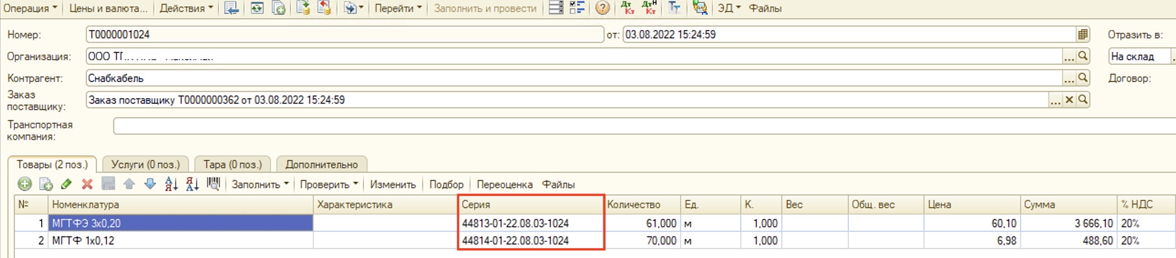This screenshot has width=1176, height=258.
Task: Click the copy document with plus icon
Action: coord(279,8)
